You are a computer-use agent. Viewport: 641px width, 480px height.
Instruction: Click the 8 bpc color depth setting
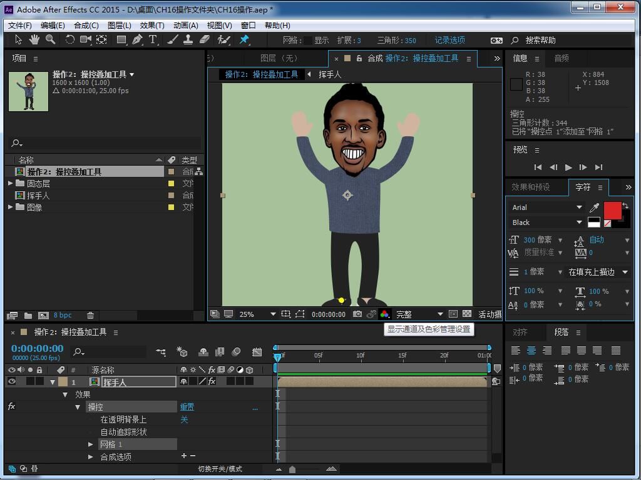[63, 315]
